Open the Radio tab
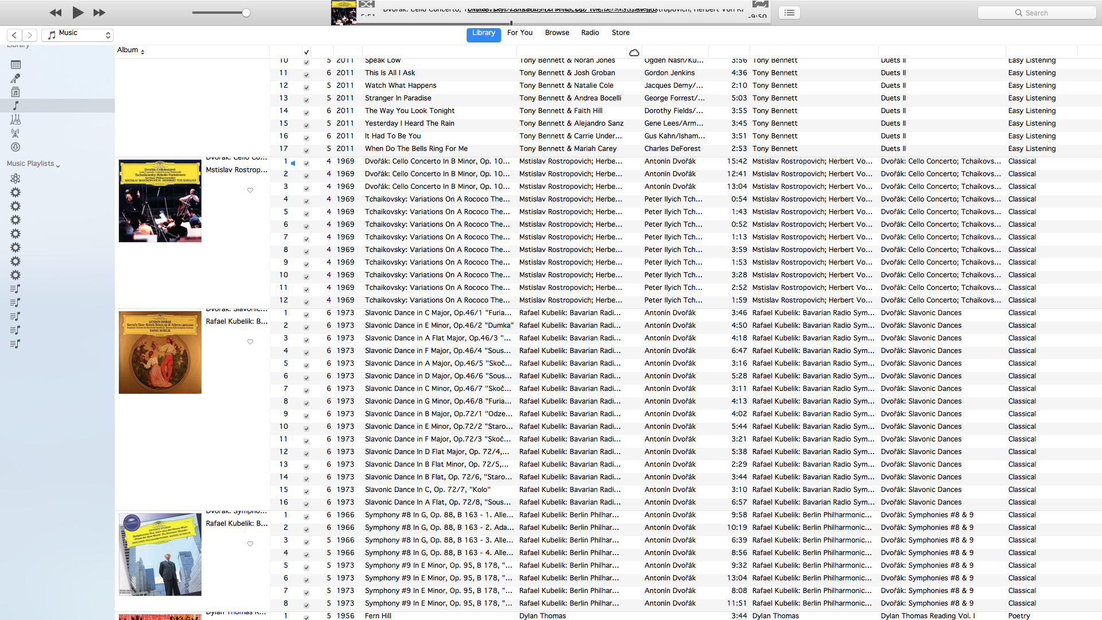Screen dimensions: 1102x620 click(x=590, y=33)
